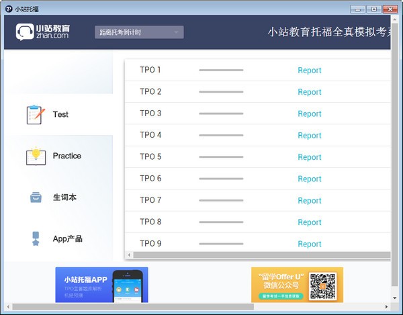Open Report for TPO 3
This screenshot has width=403, height=315.
coord(310,114)
